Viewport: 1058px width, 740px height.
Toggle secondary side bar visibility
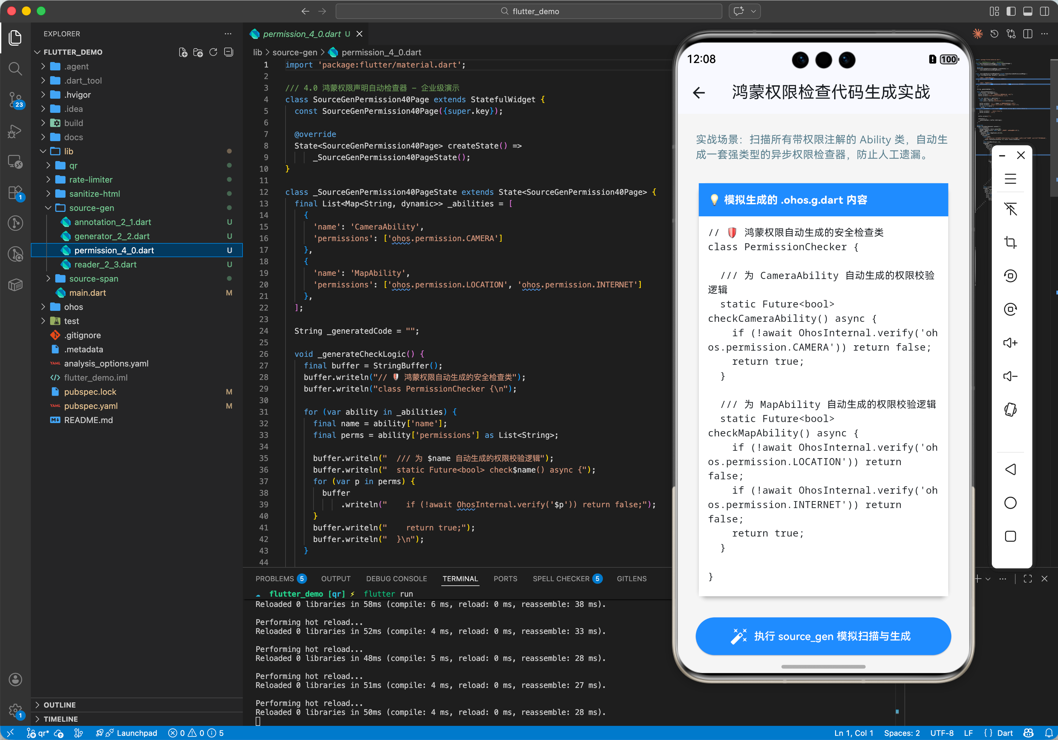tap(1044, 11)
